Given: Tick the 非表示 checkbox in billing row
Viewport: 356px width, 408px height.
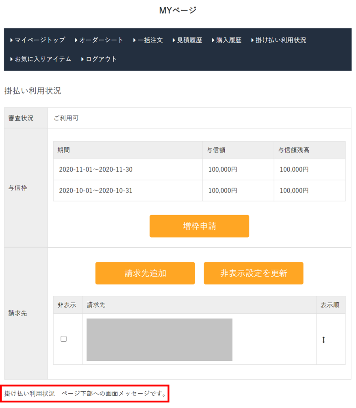Looking at the screenshot, I should (x=64, y=339).
